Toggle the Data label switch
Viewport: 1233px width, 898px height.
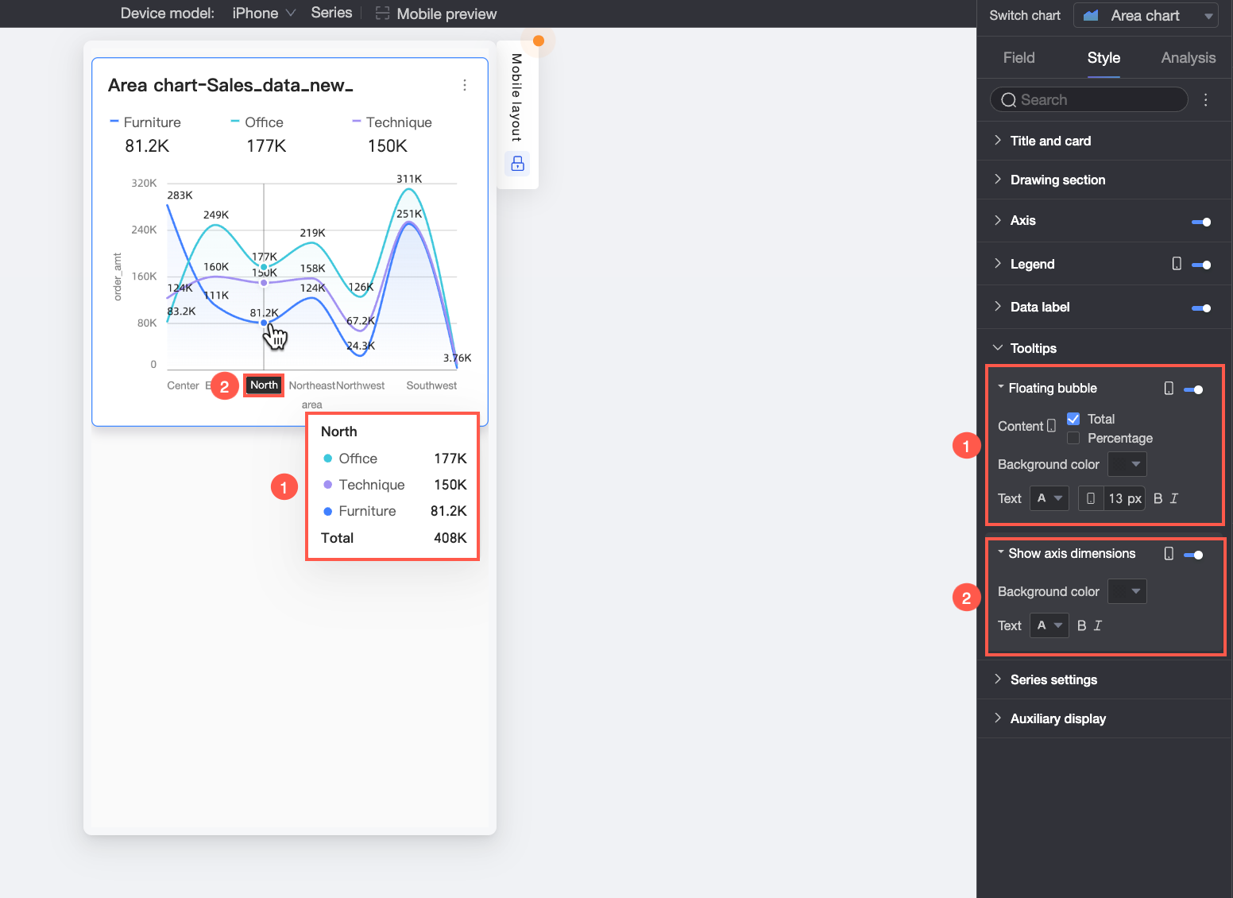coord(1201,308)
